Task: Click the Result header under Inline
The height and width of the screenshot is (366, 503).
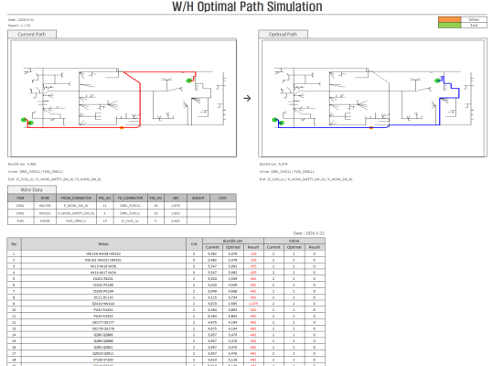Action: point(315,247)
